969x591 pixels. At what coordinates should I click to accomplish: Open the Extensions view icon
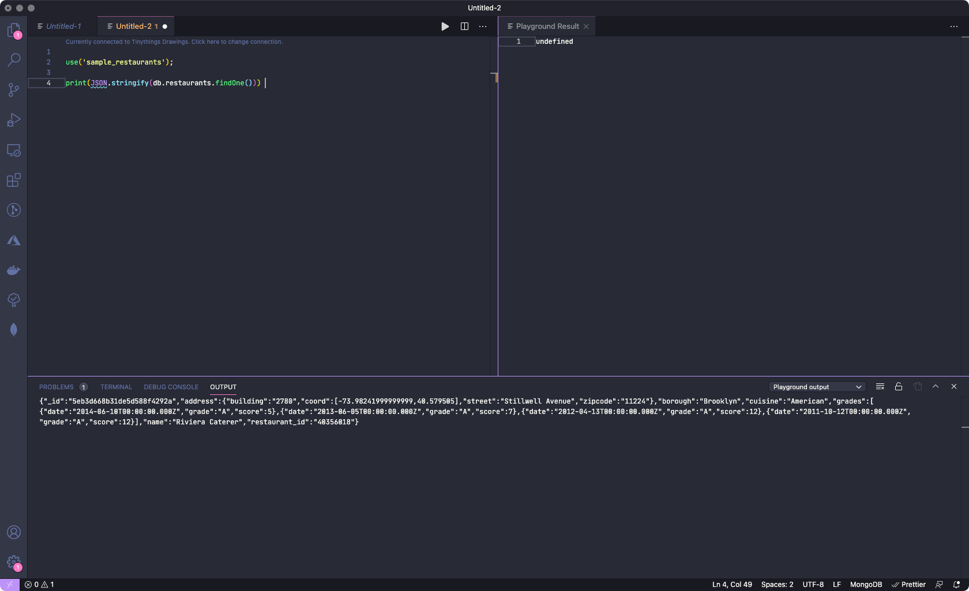14,180
